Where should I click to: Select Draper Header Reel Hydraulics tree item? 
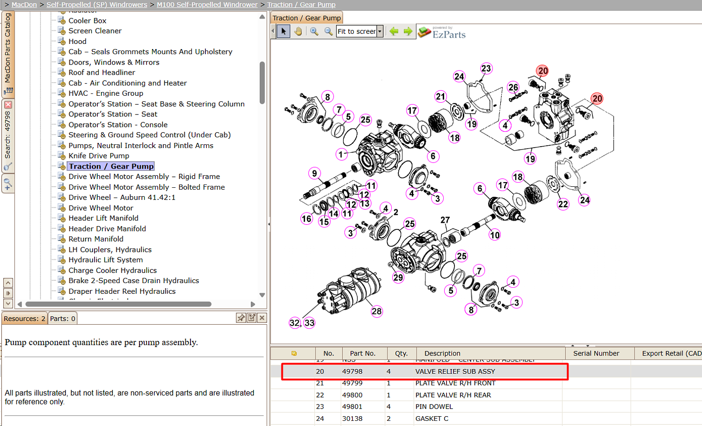(122, 291)
